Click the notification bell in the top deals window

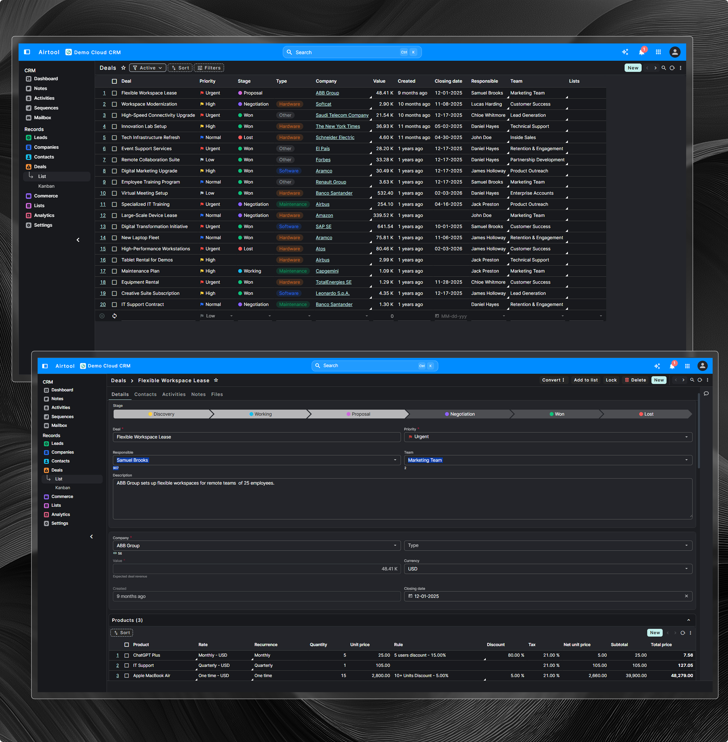pos(642,52)
